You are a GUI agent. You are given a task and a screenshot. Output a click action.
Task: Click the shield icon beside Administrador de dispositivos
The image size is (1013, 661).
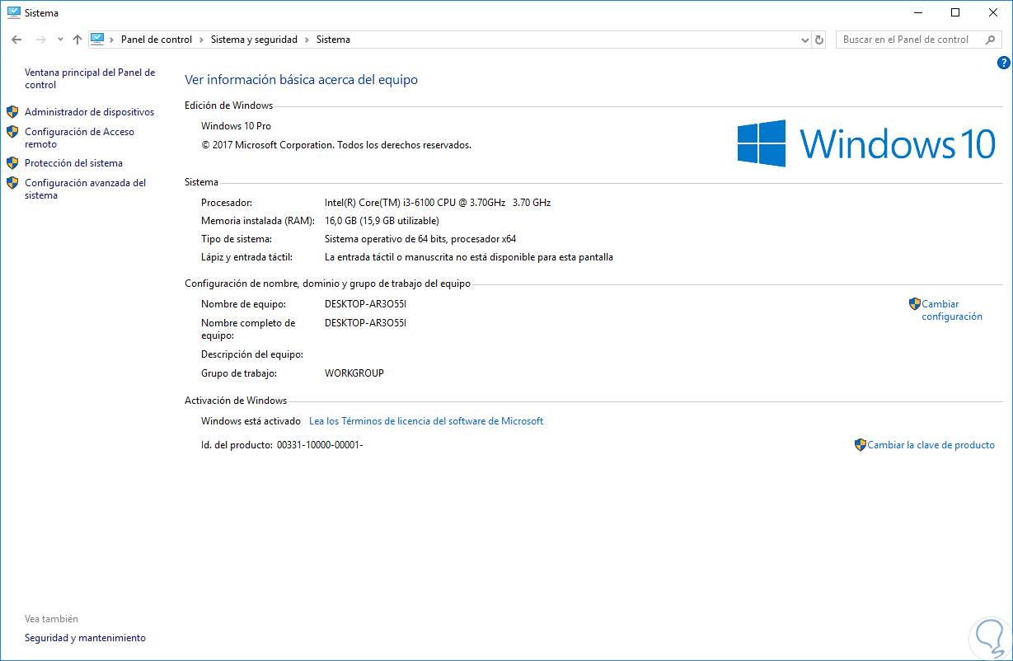(12, 112)
